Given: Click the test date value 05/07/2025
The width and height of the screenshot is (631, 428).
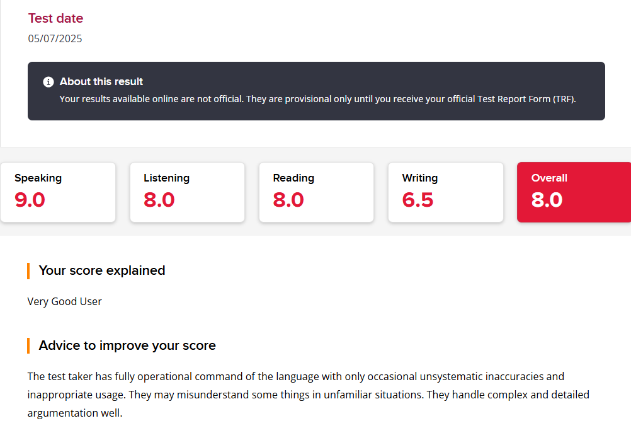Looking at the screenshot, I should click(x=55, y=38).
